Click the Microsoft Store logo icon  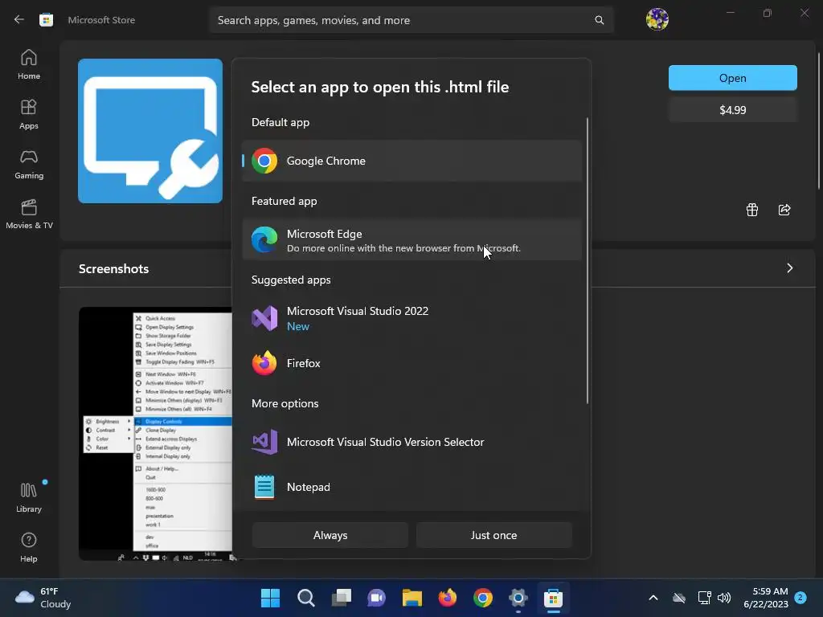46,20
